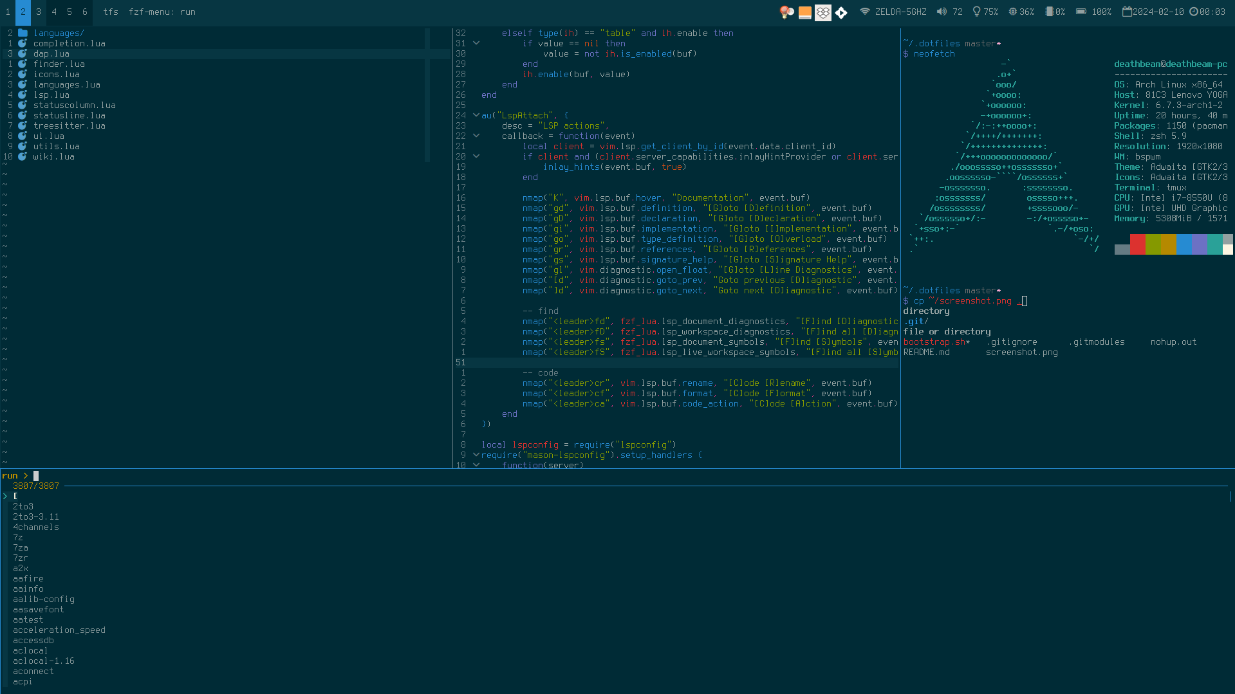This screenshot has width=1235, height=694.
Task: Select aafire in fzf run list
Action: (28, 578)
